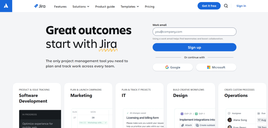Click the green EXP-1 issue icon
The width and height of the screenshot is (268, 128).
[196, 114]
